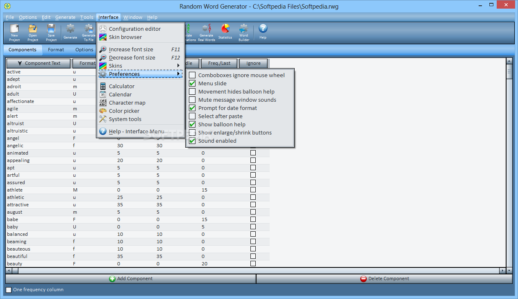The height and width of the screenshot is (299, 518).
Task: Select the 'affectionate' component row
Action: coord(138,101)
